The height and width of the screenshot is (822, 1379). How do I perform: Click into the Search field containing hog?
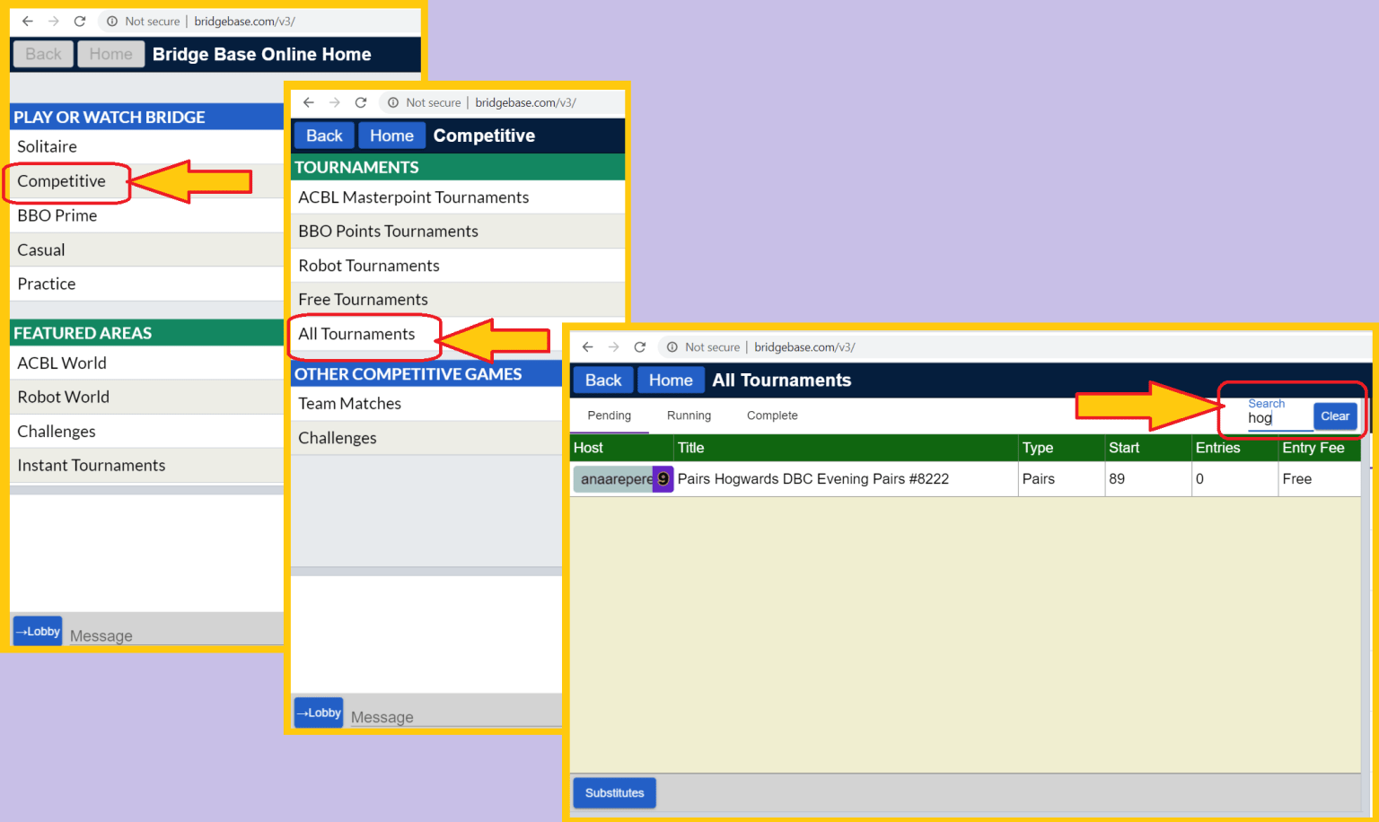pos(1278,418)
